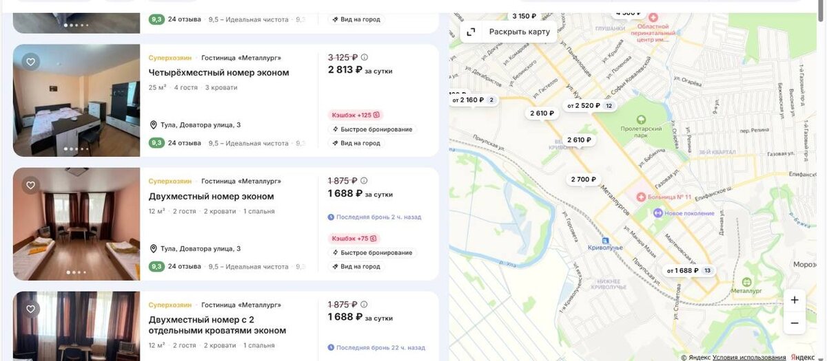
Task: Click Вид на город tag on Четырёхместный номер card
Action: [356, 143]
